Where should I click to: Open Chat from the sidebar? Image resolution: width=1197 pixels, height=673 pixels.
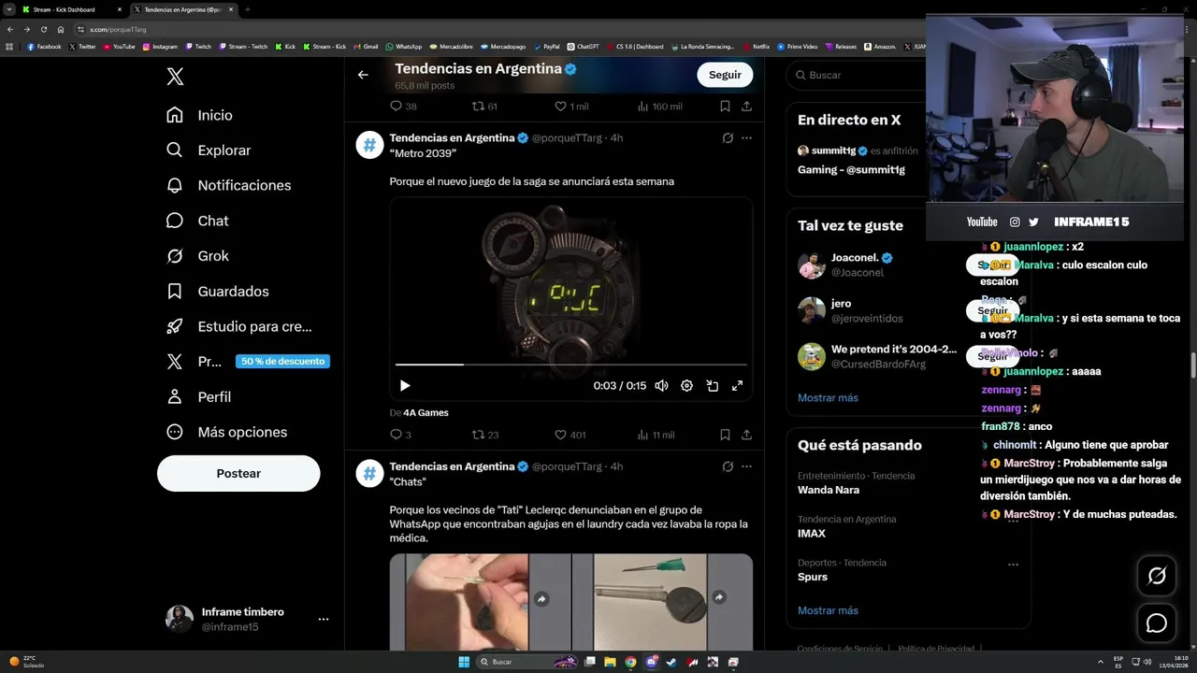[197, 221]
